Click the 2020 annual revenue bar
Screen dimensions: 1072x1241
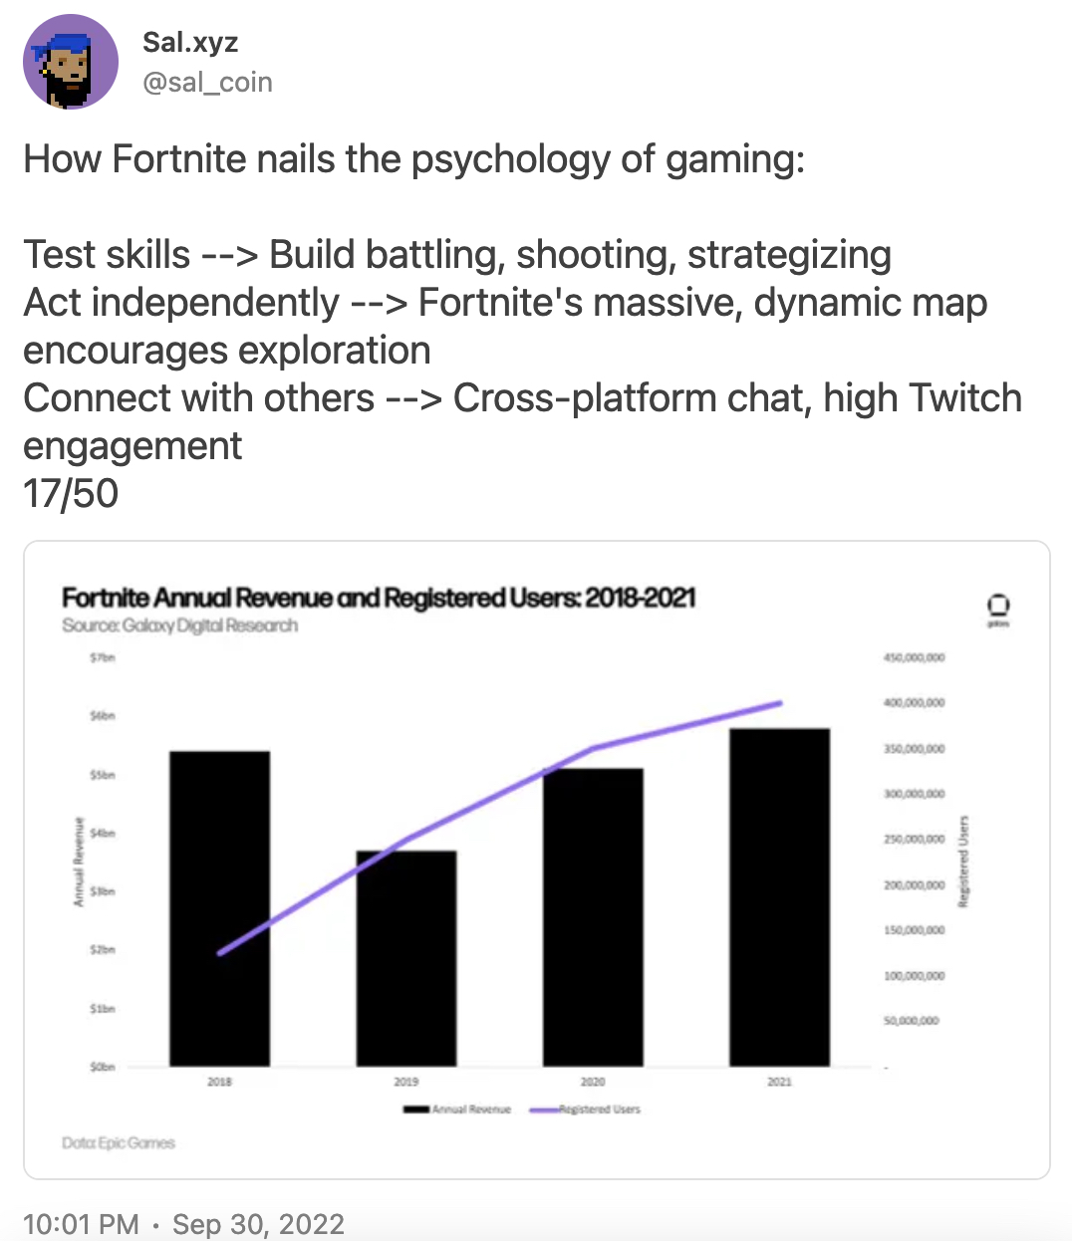click(x=593, y=917)
